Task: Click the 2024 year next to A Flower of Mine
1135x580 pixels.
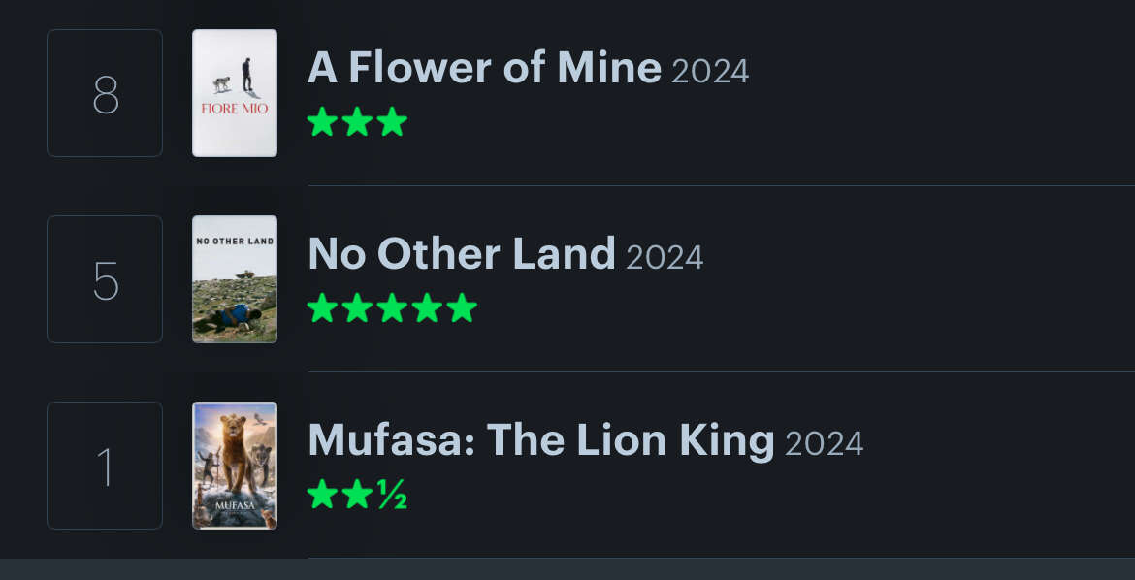Action: point(710,71)
